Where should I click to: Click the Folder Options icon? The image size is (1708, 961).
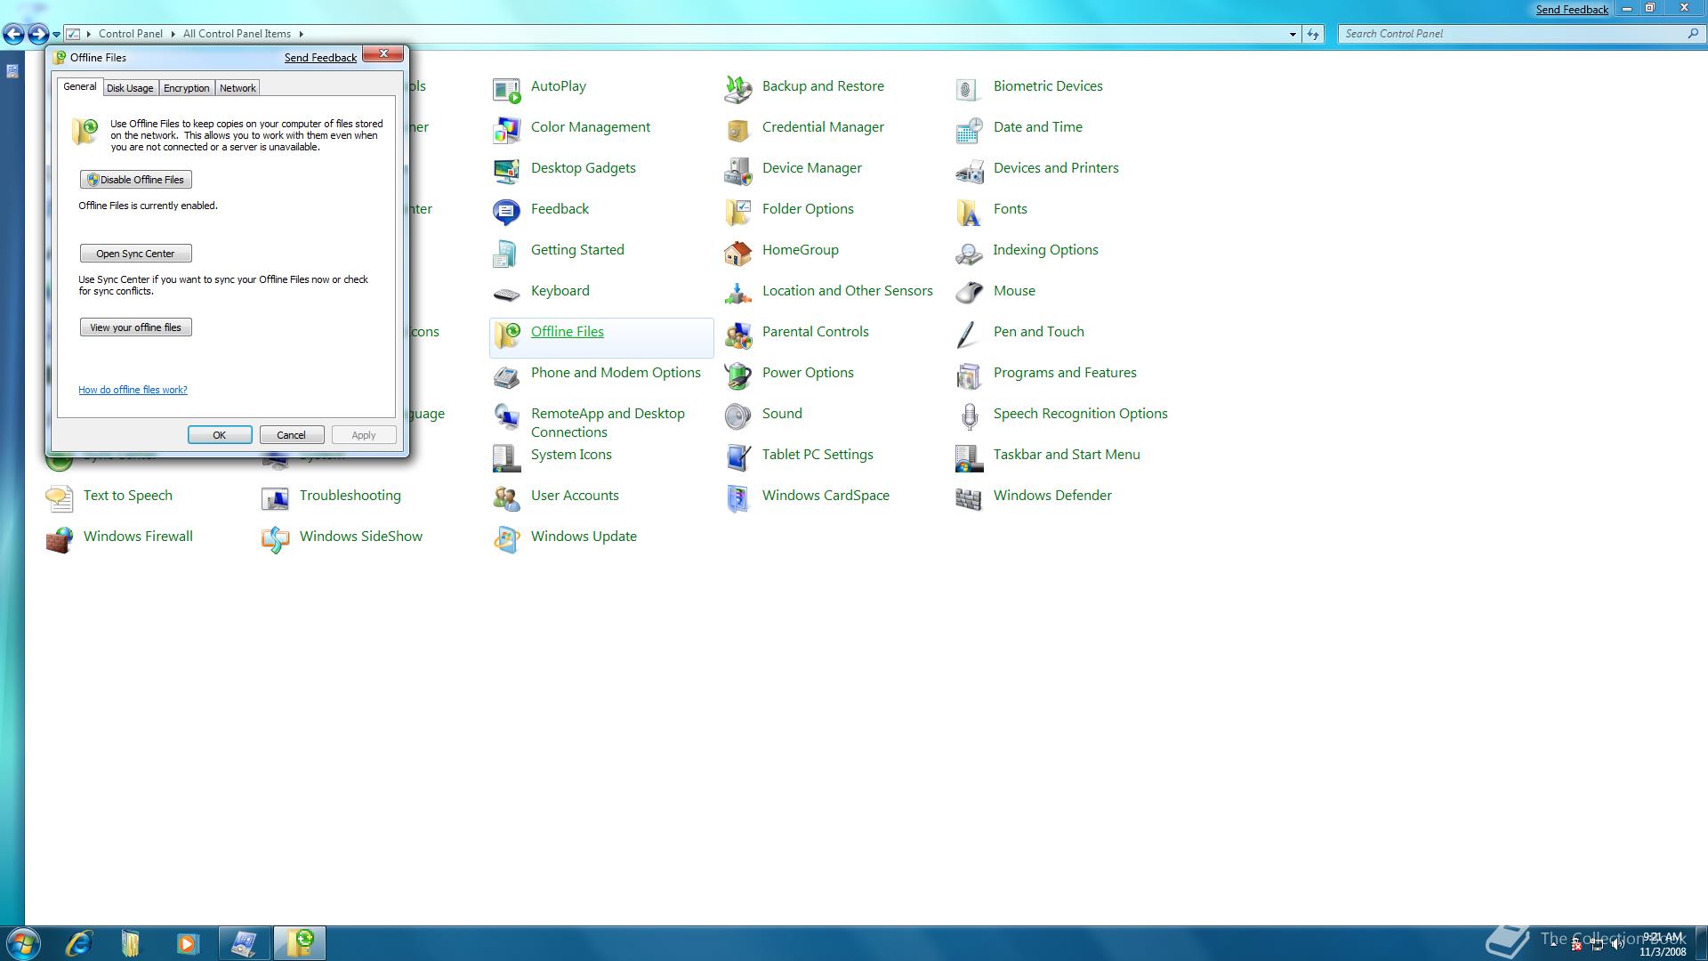coord(737,211)
